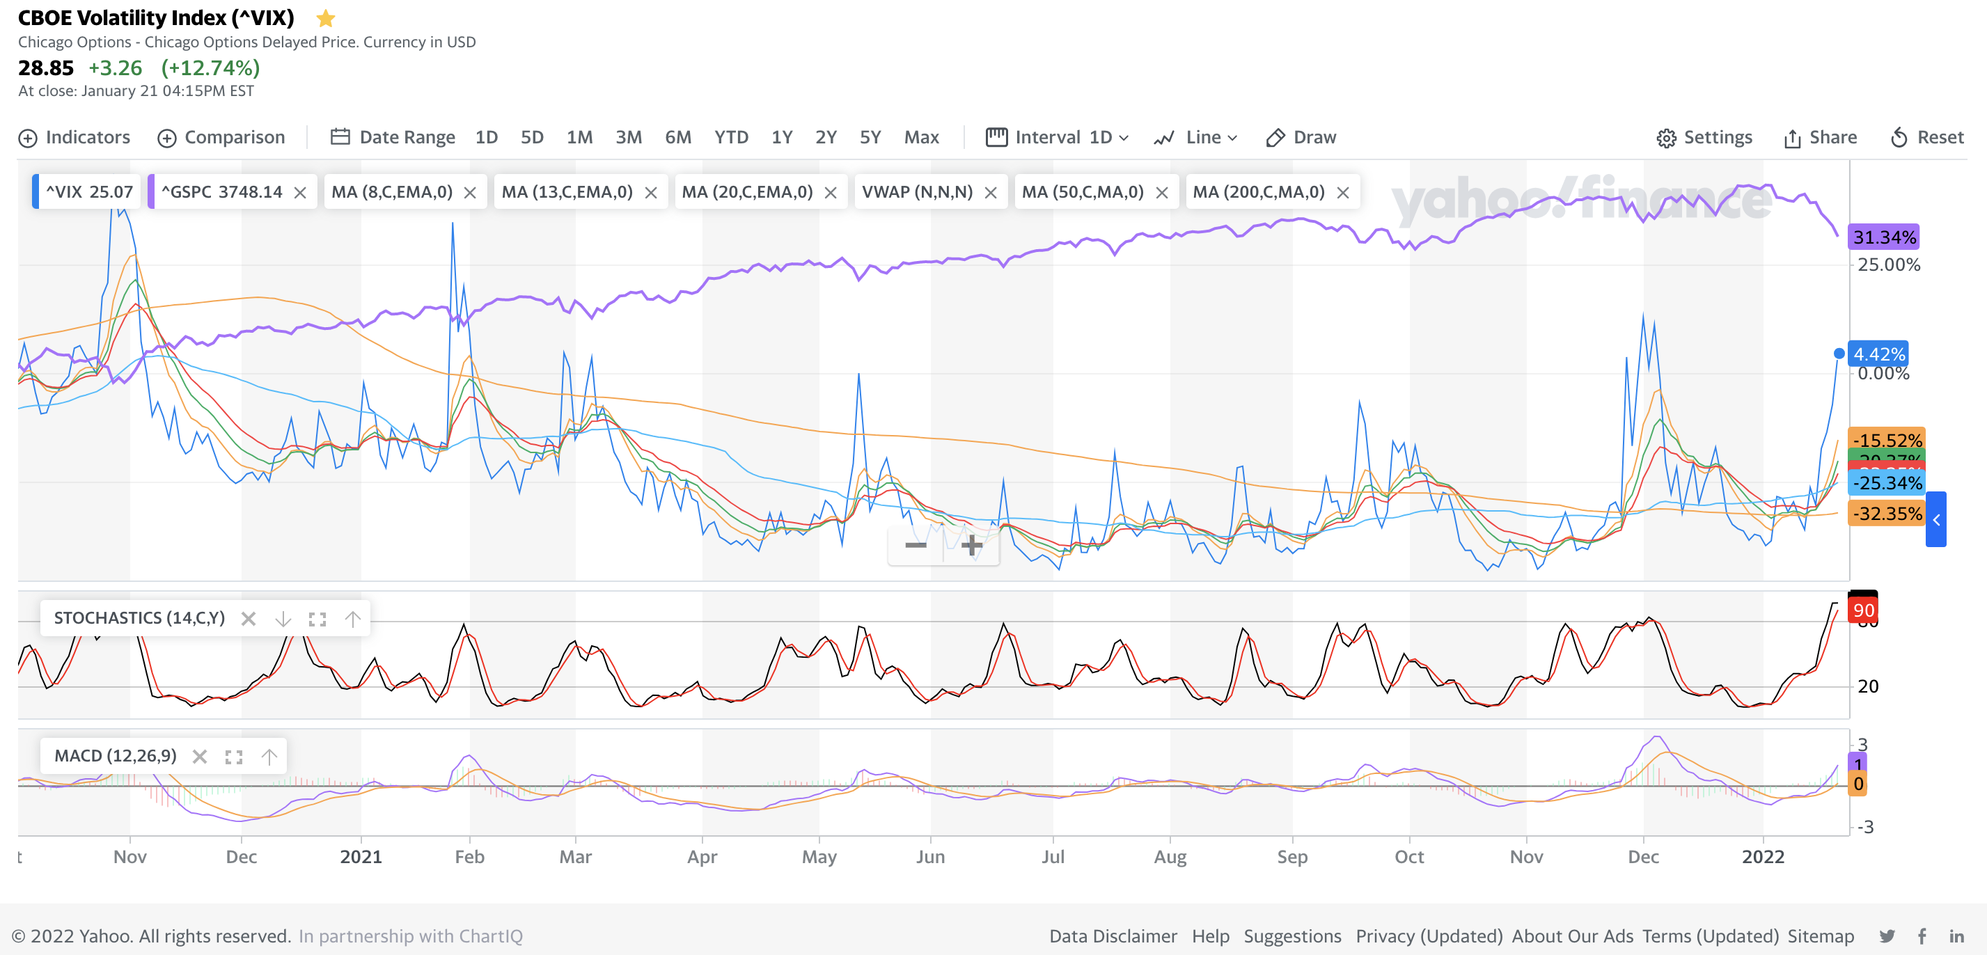Open the Sitemap link
The image size is (1987, 955).
click(x=1821, y=936)
